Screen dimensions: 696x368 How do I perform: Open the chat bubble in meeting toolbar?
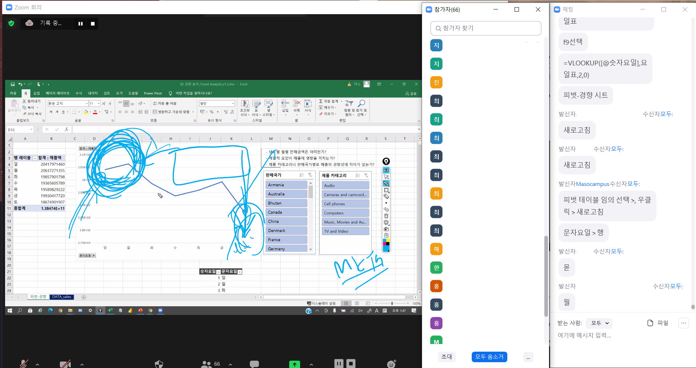pyautogui.click(x=254, y=364)
